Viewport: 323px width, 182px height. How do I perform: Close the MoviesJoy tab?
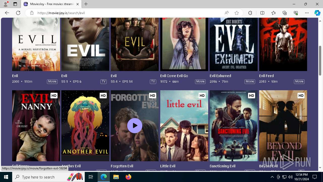tap(78, 4)
